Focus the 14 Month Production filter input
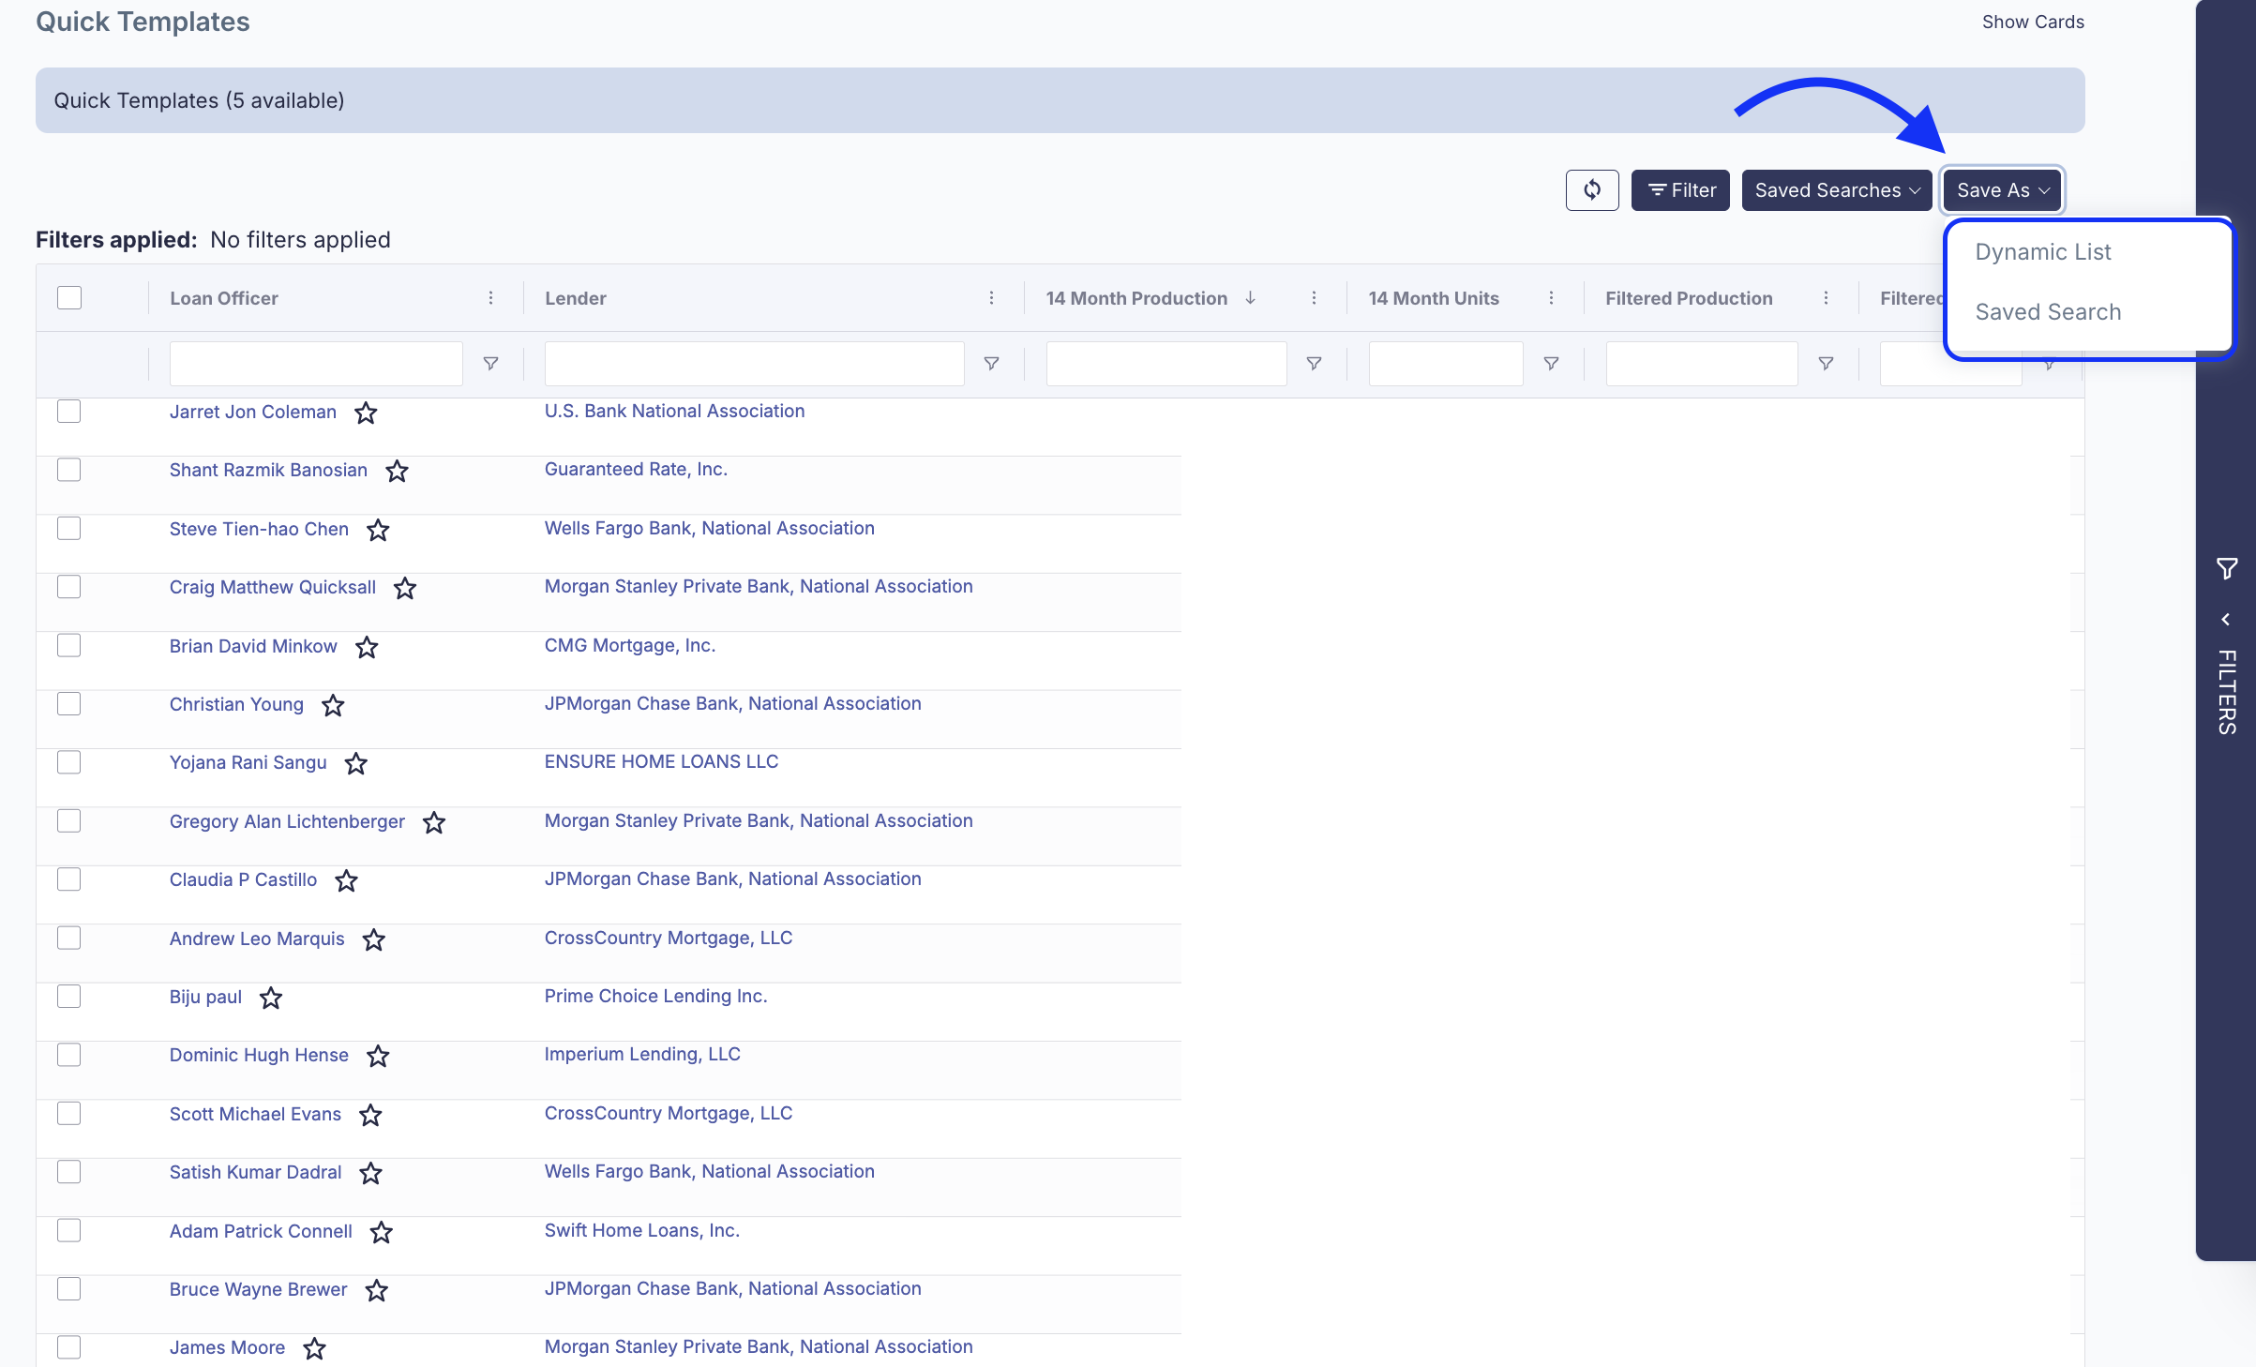This screenshot has height=1367, width=2256. 1166,364
